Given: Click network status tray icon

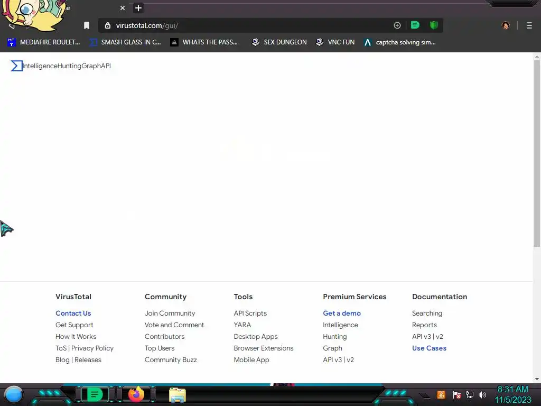Looking at the screenshot, I should [470, 394].
